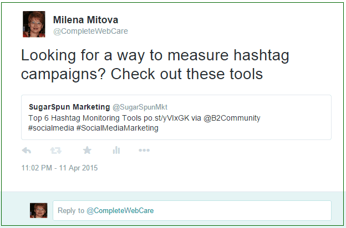
Task: Open the quoted tweet card
Action: click(176, 117)
